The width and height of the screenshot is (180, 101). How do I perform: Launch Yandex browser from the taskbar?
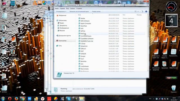coord(42,99)
